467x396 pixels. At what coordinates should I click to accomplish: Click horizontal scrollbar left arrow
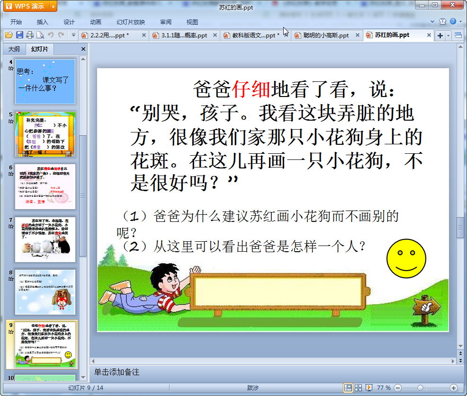pyautogui.click(x=93, y=361)
